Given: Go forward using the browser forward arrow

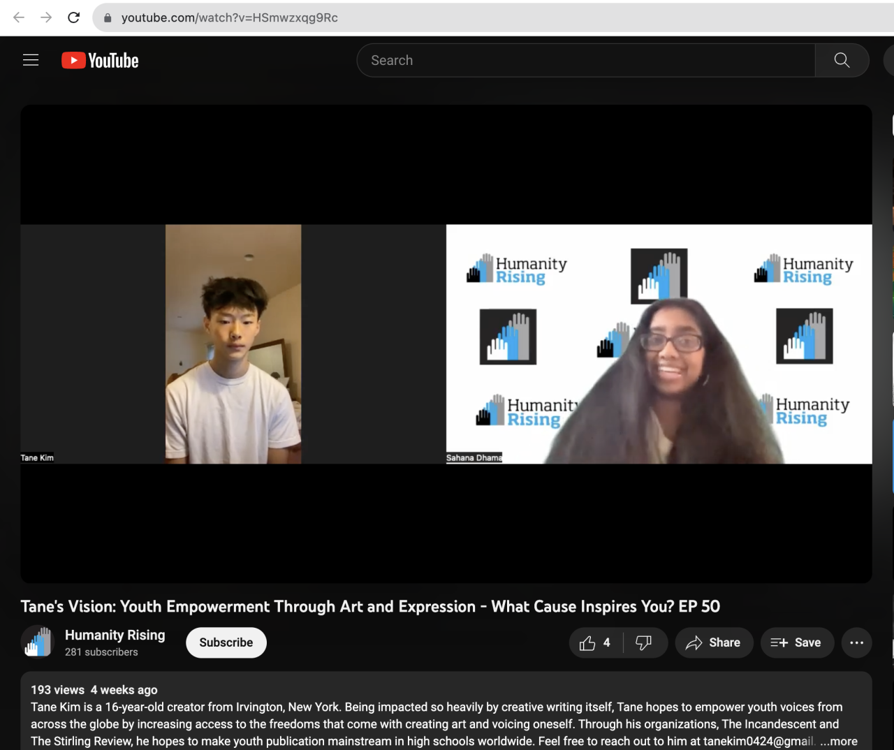Looking at the screenshot, I should pyautogui.click(x=46, y=17).
